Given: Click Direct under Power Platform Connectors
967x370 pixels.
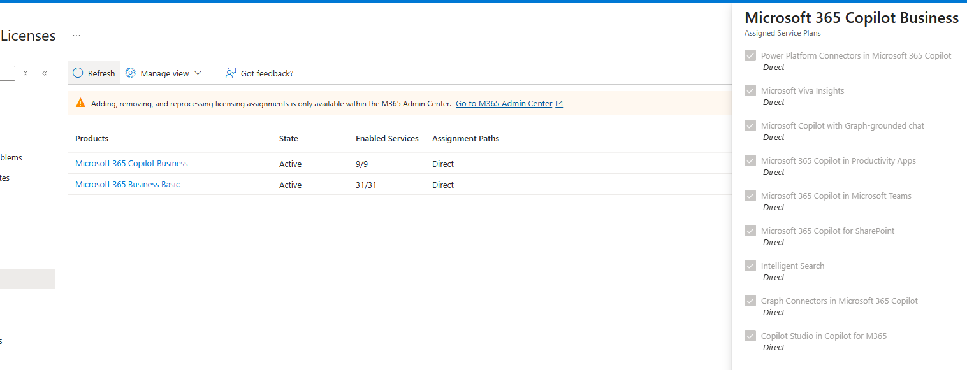Looking at the screenshot, I should [x=774, y=68].
